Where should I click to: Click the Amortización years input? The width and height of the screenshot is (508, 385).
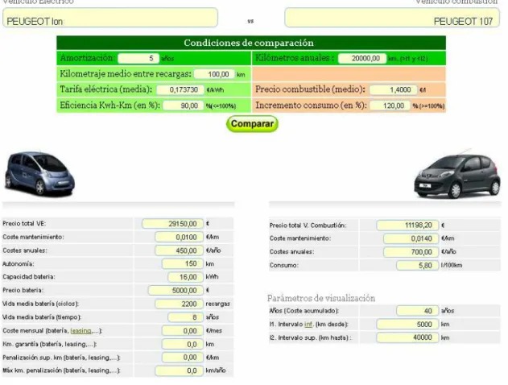[x=138, y=58]
